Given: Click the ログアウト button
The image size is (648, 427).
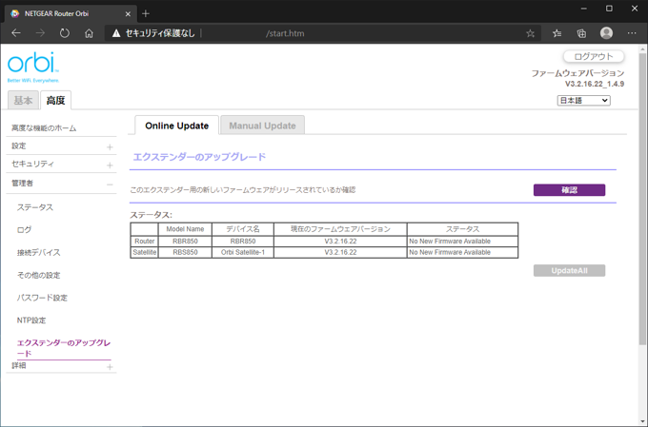Looking at the screenshot, I should pyautogui.click(x=594, y=56).
